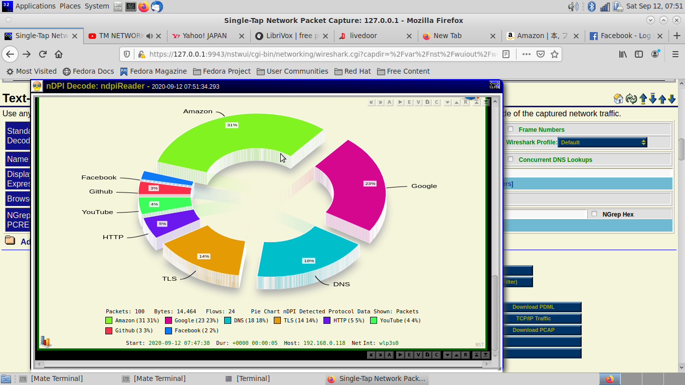Expand the Free Content bookmarks folder

tap(403, 71)
